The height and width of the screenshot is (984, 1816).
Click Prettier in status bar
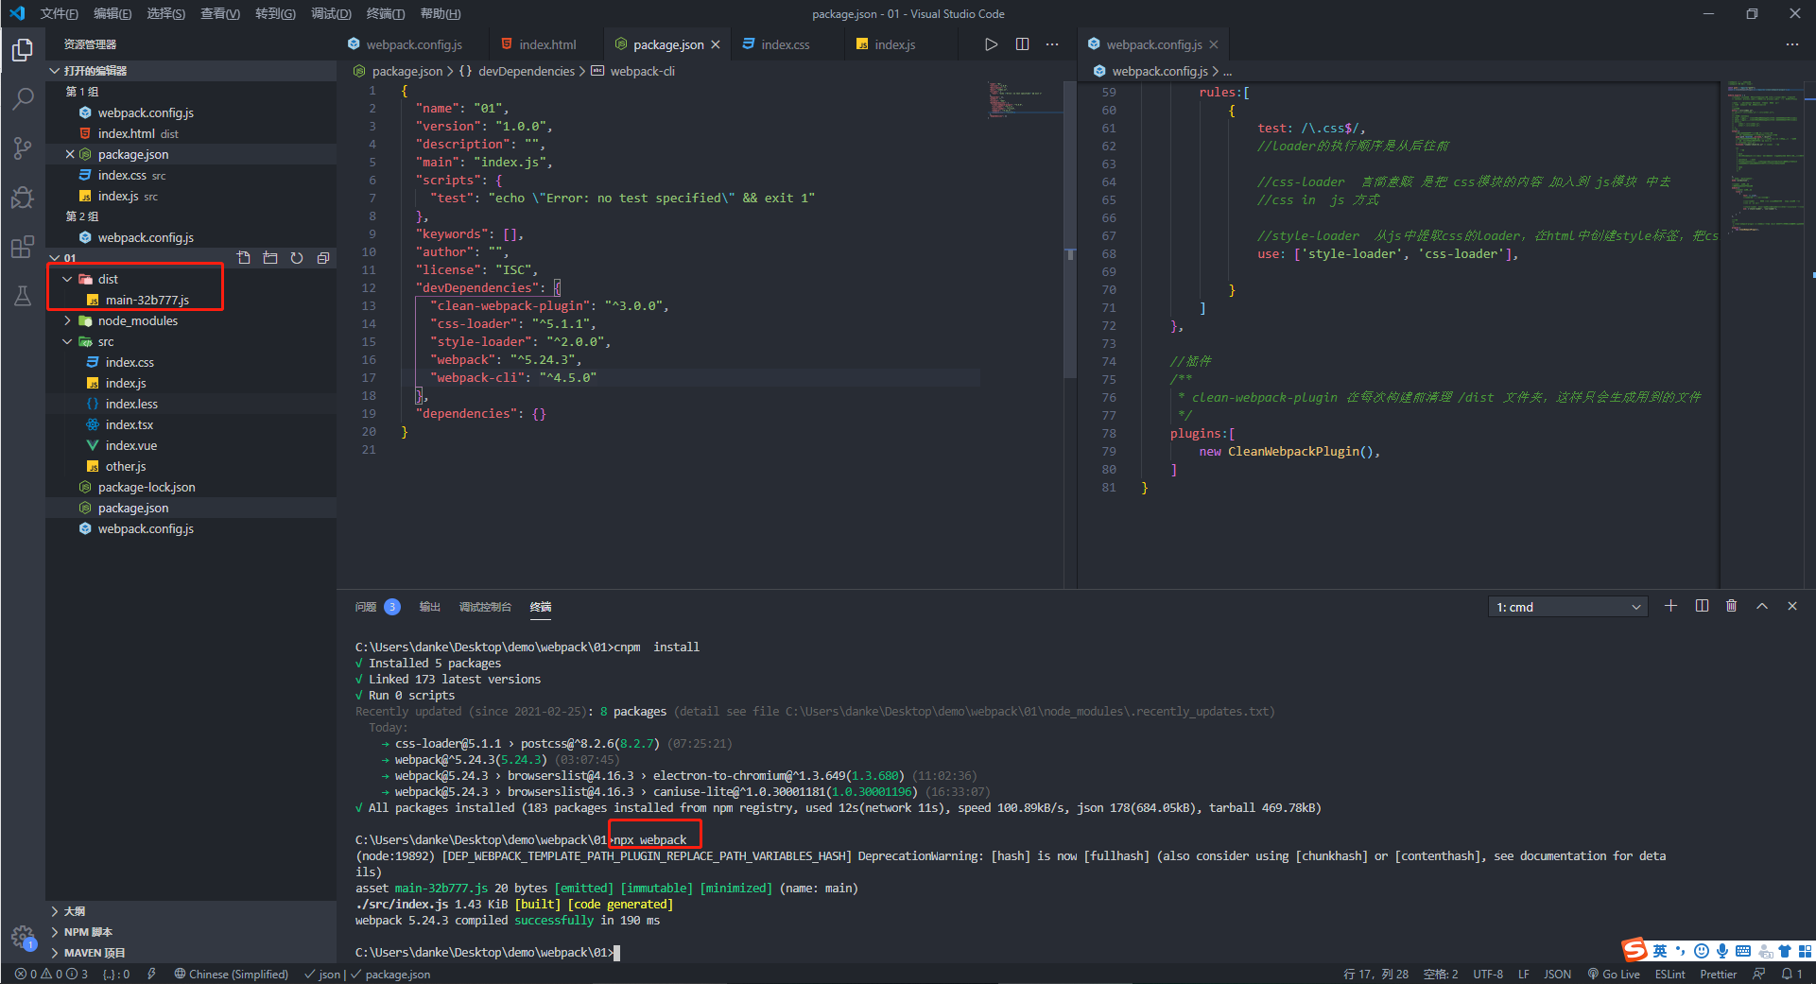coord(1718,974)
